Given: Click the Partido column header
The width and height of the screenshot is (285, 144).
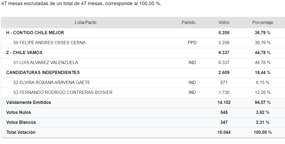Looking at the screenshot, I should point(188,23).
